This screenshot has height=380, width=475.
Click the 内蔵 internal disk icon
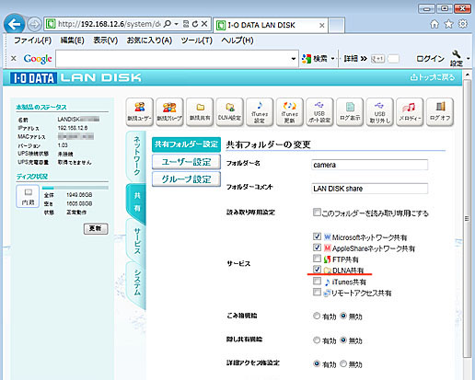(x=28, y=196)
